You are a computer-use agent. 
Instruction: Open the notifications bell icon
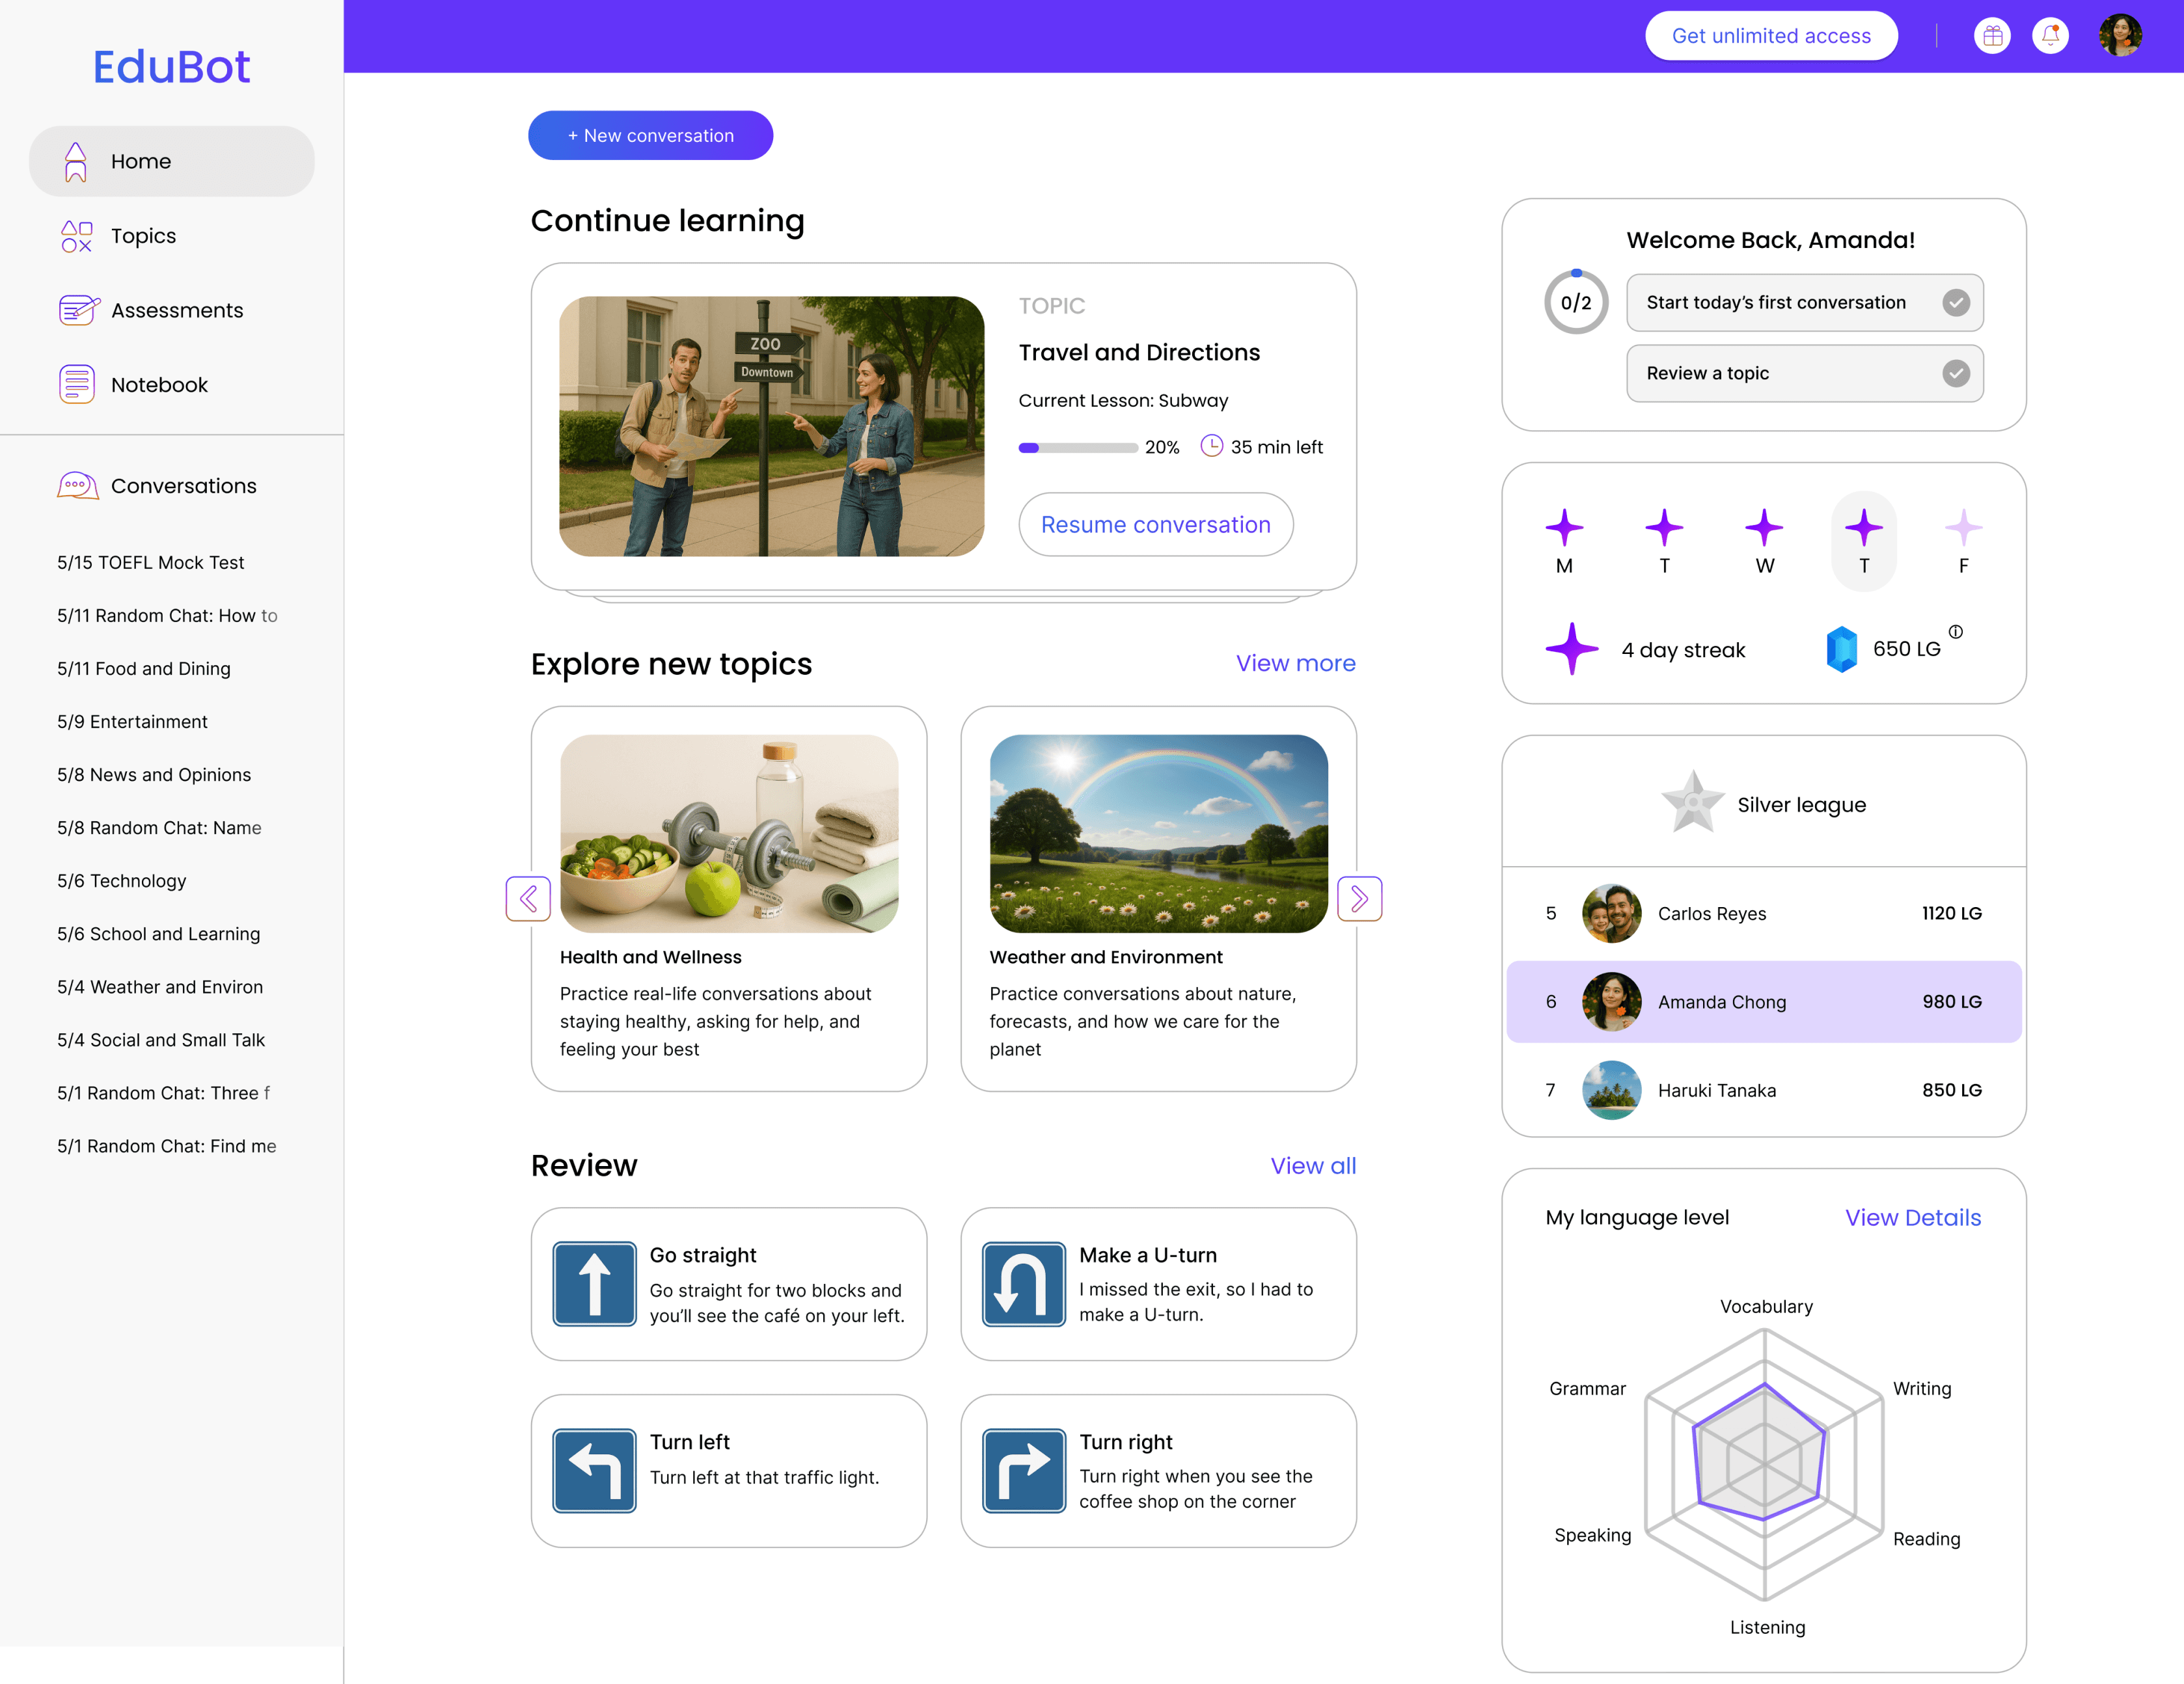coord(2050,36)
